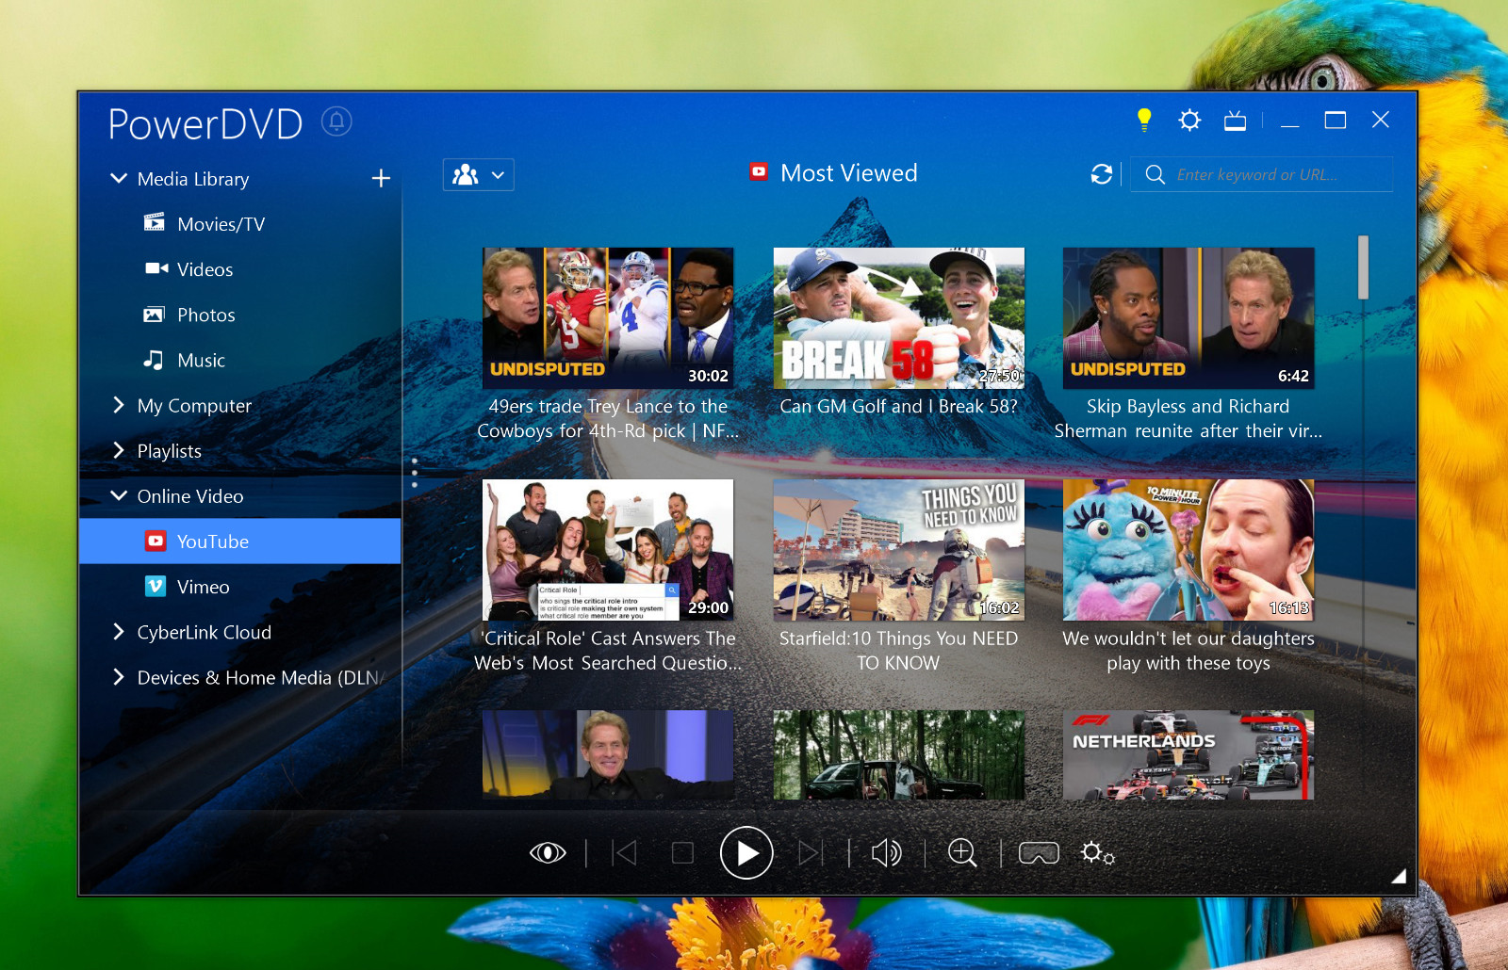This screenshot has width=1508, height=970.
Task: Maximize the PowerDVD window
Action: pyautogui.click(x=1335, y=120)
